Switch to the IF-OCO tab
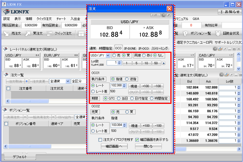This screenshot has height=162, width=243. (x=144, y=48)
